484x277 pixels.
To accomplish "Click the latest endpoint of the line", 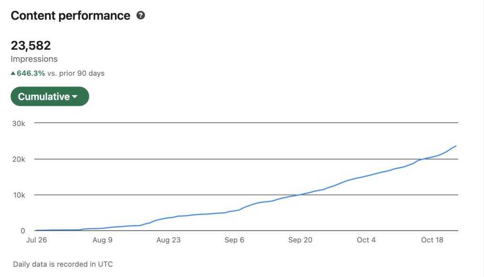I will pyautogui.click(x=456, y=146).
